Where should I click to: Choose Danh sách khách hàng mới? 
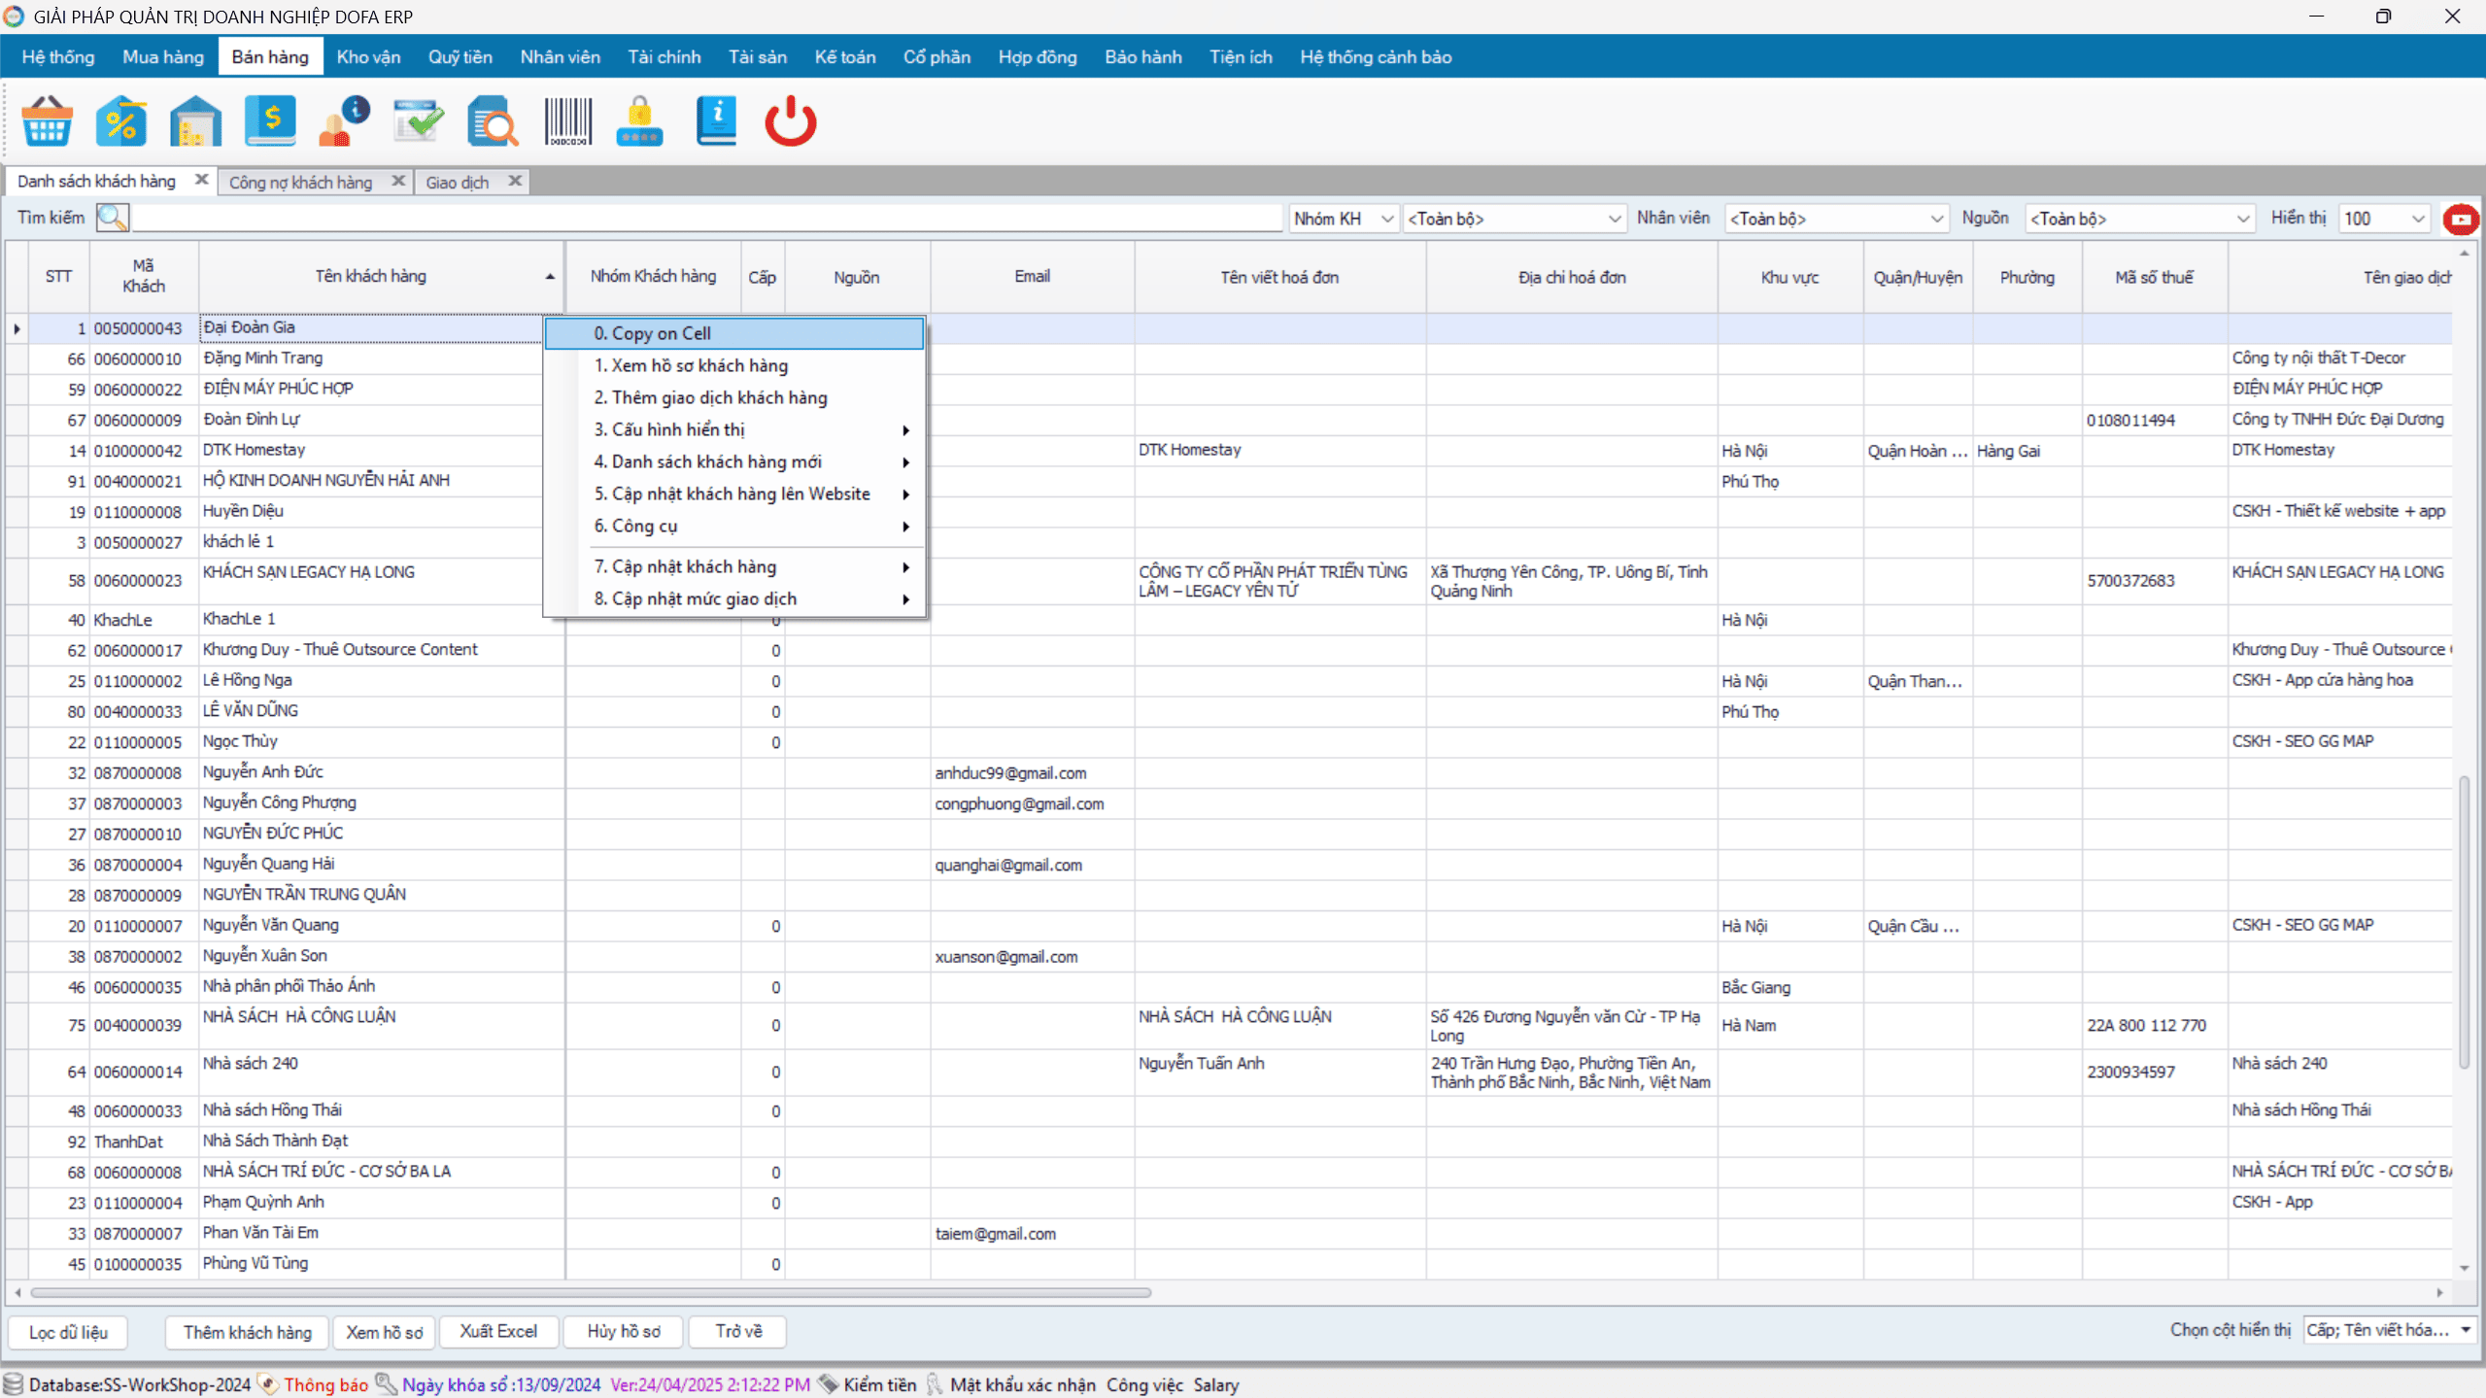[734, 461]
